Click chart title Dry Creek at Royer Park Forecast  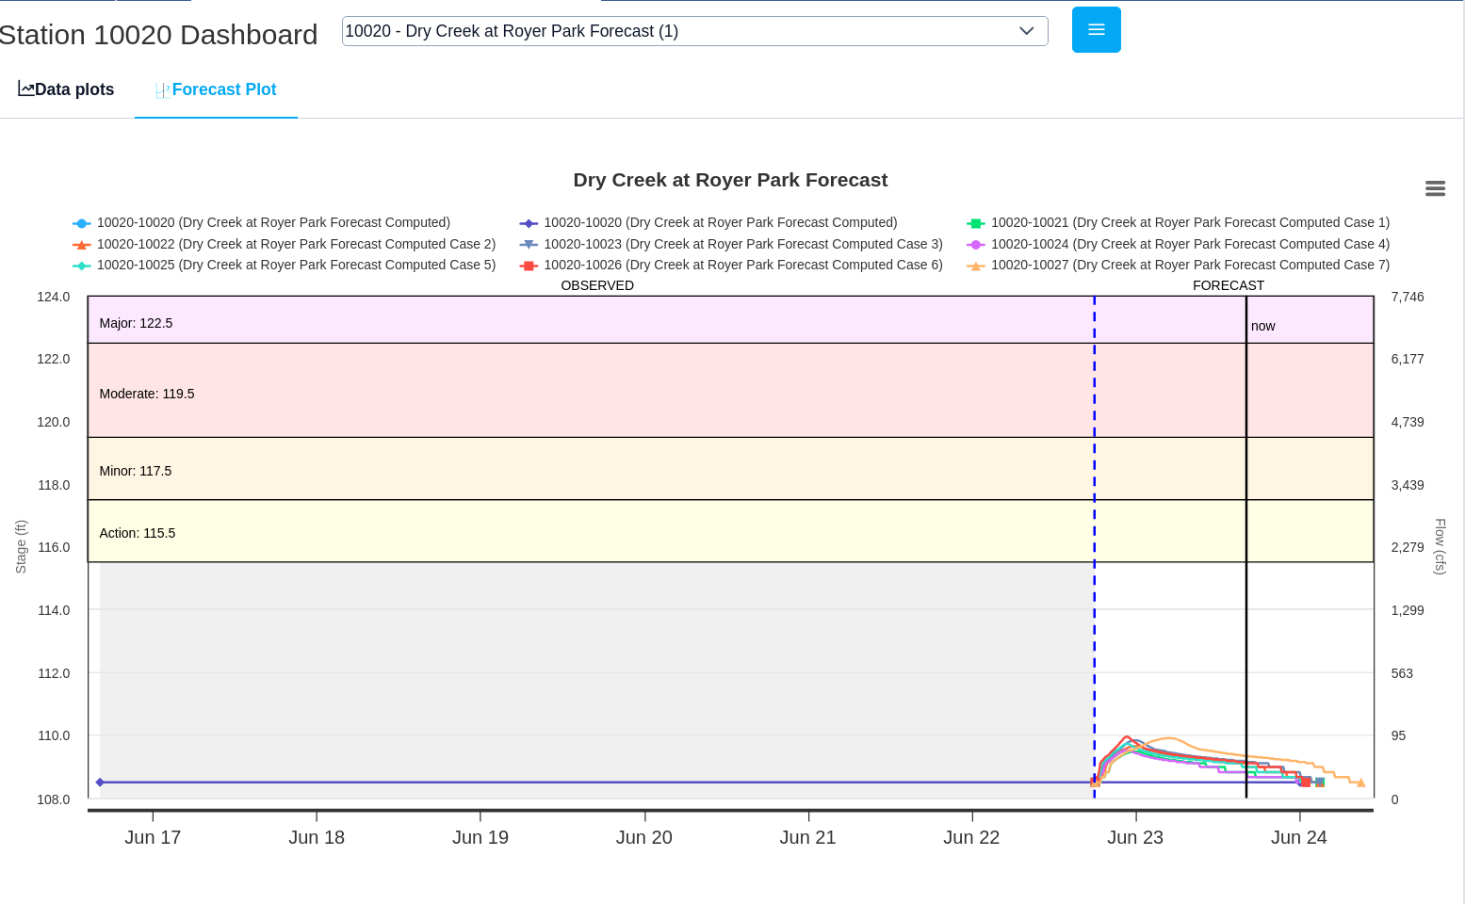730,180
